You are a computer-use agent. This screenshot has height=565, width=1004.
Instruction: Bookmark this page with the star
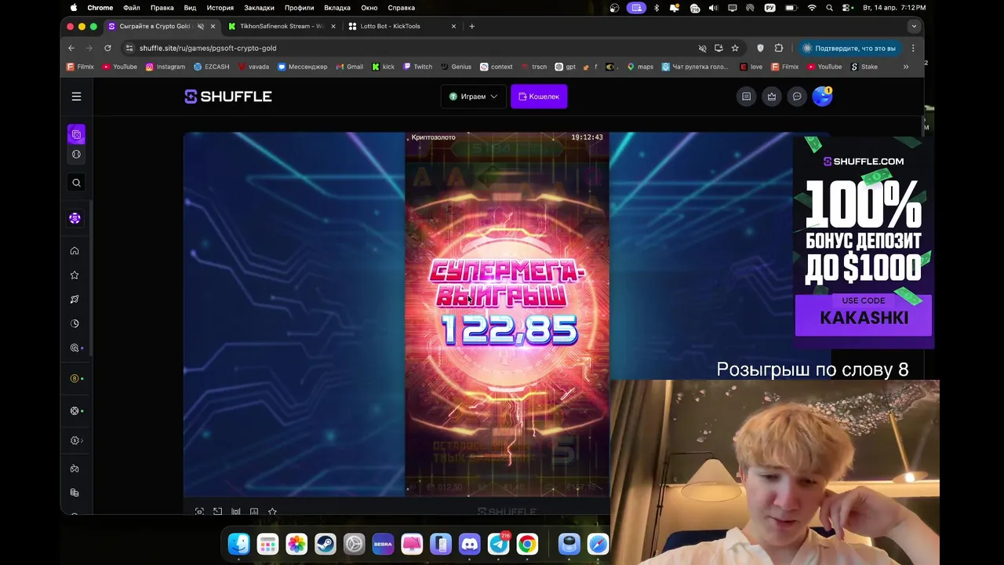(735, 48)
